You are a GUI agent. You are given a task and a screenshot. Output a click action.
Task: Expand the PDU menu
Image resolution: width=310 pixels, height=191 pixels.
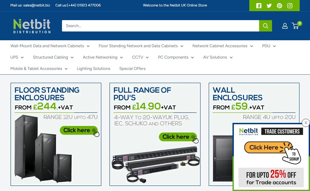click(x=269, y=46)
